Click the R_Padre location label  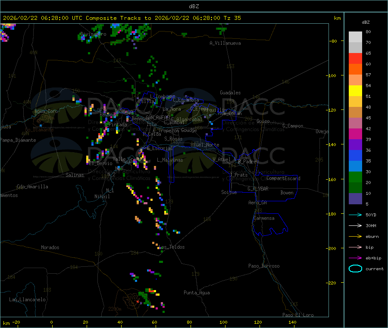coord(247,162)
